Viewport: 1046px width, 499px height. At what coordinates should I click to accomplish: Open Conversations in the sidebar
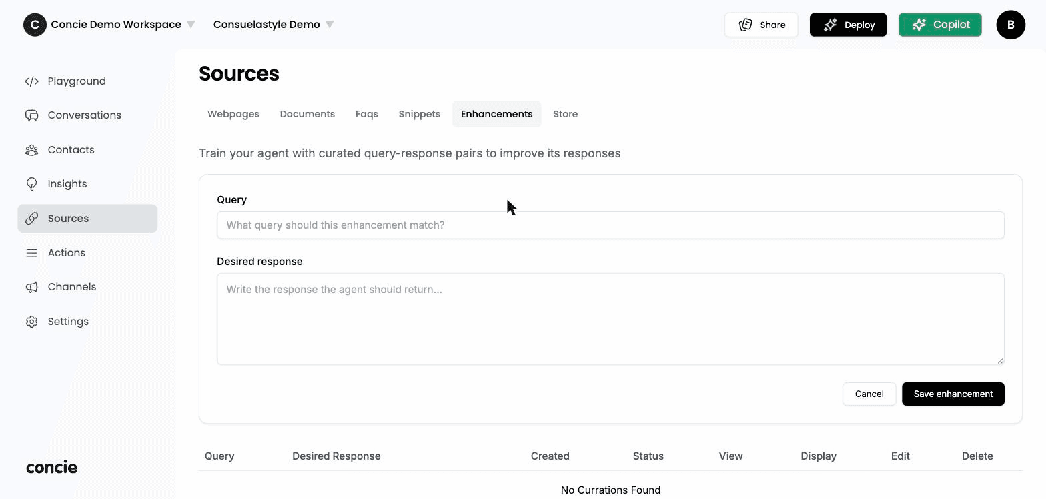(x=87, y=115)
